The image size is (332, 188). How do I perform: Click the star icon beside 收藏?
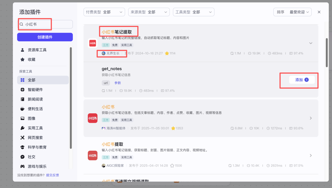(x=22, y=59)
